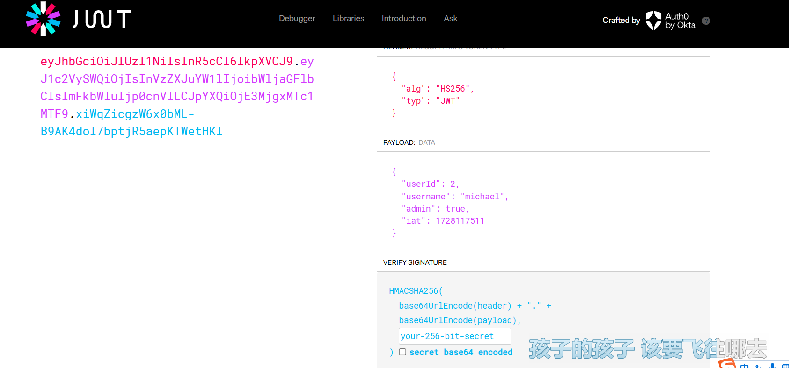Image resolution: width=789 pixels, height=368 pixels.
Task: Click the red header segment of the encoded token
Action: [x=167, y=61]
